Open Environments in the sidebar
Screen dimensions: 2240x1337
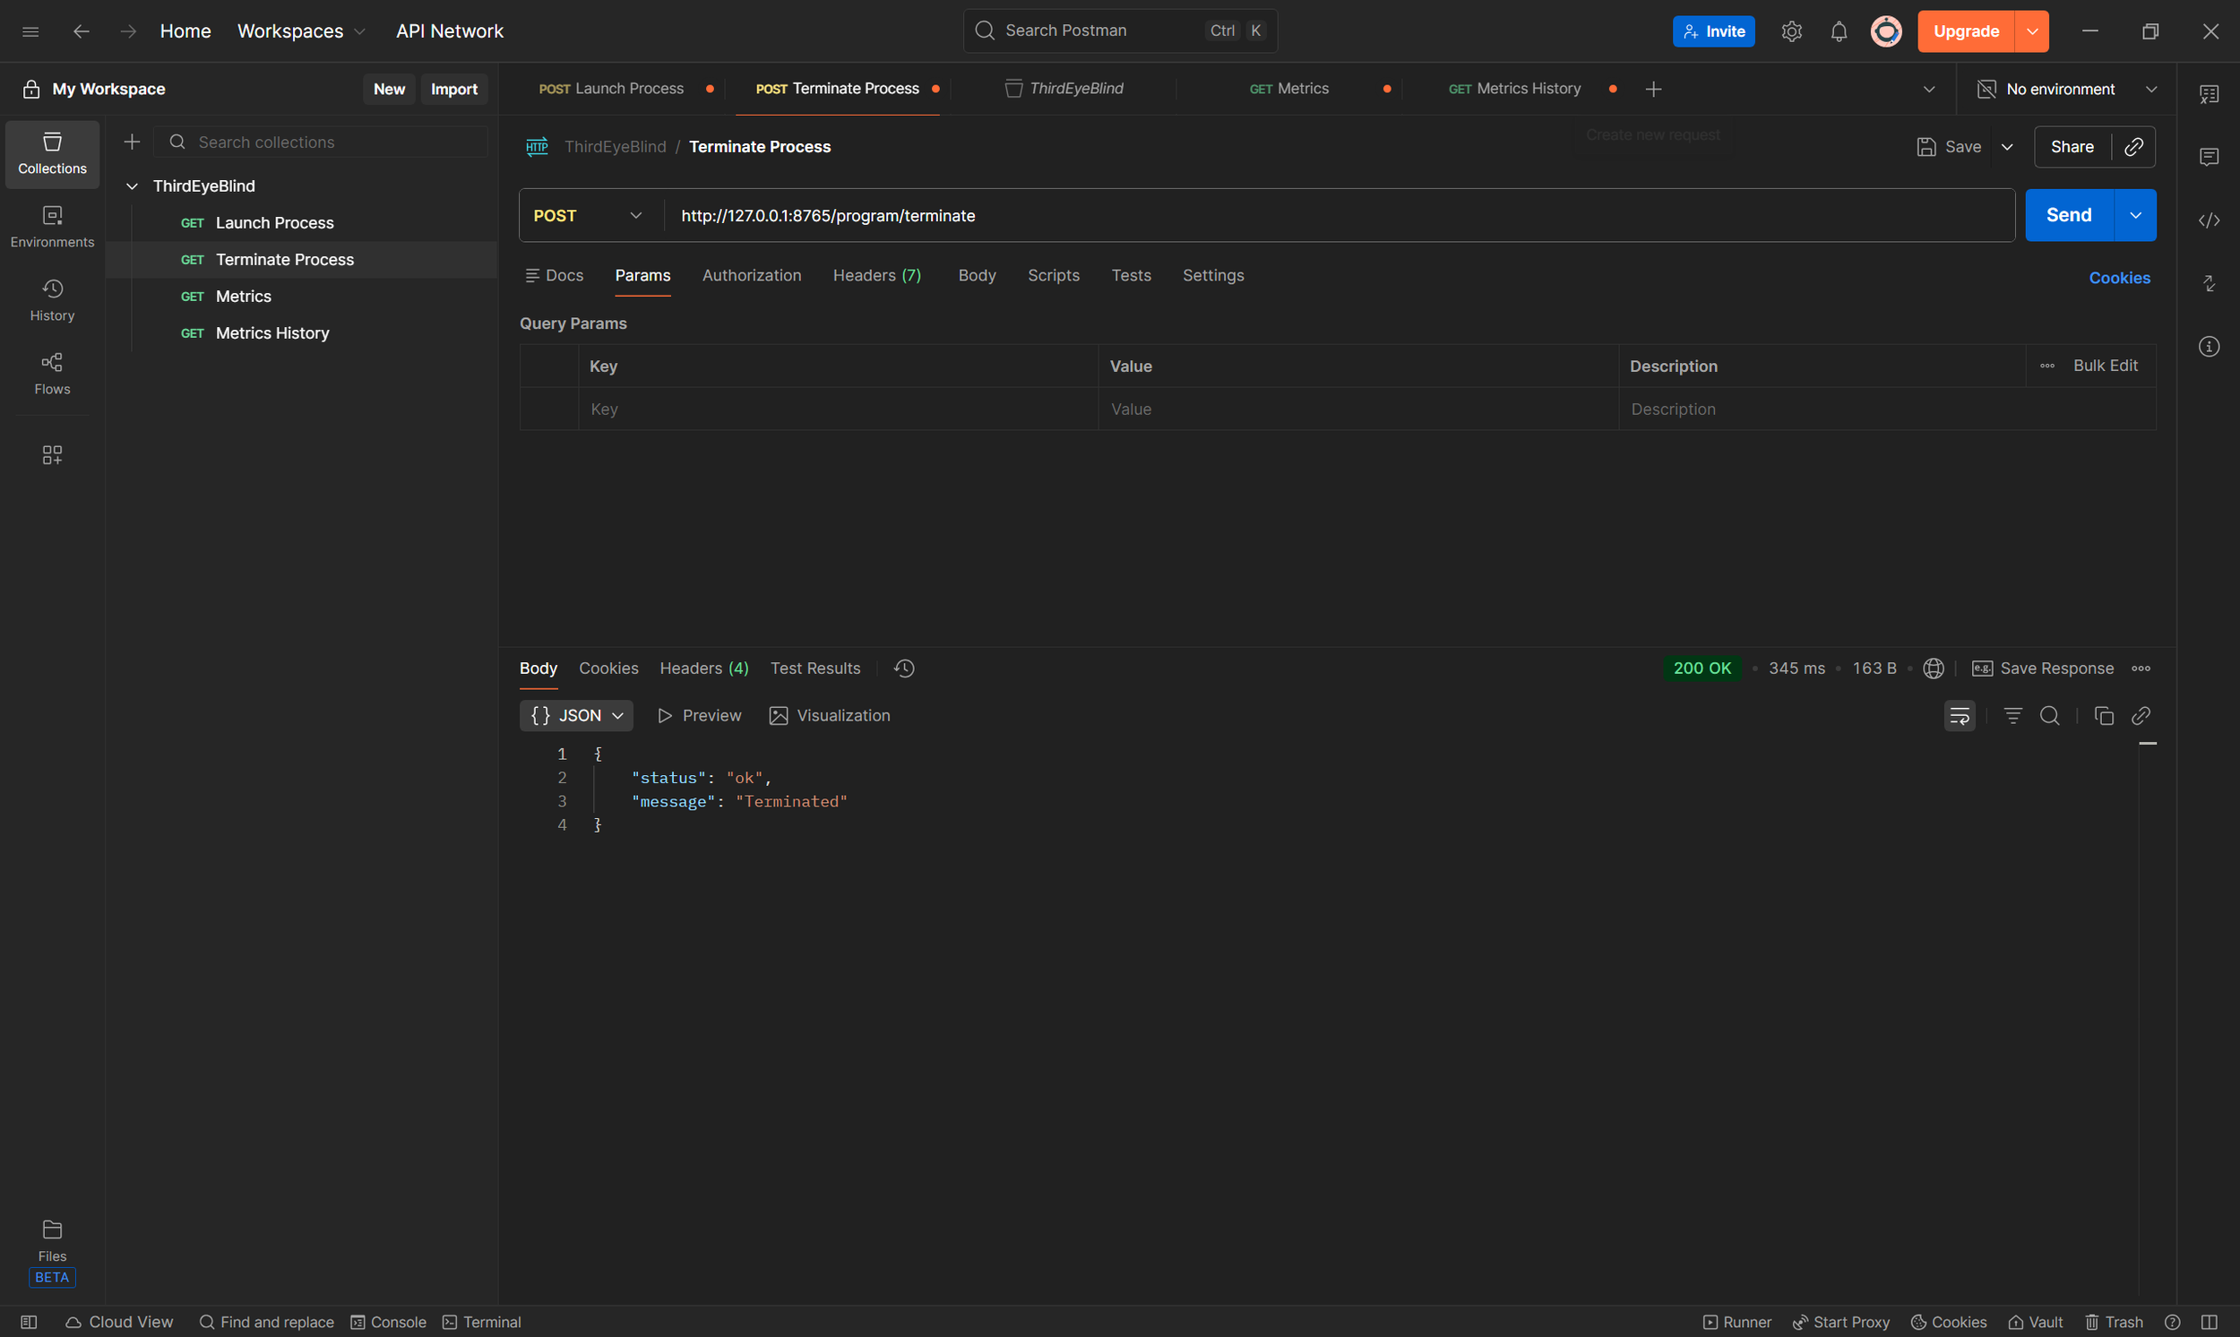52,226
